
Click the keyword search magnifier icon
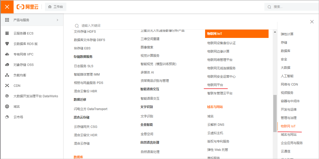pos(77,26)
